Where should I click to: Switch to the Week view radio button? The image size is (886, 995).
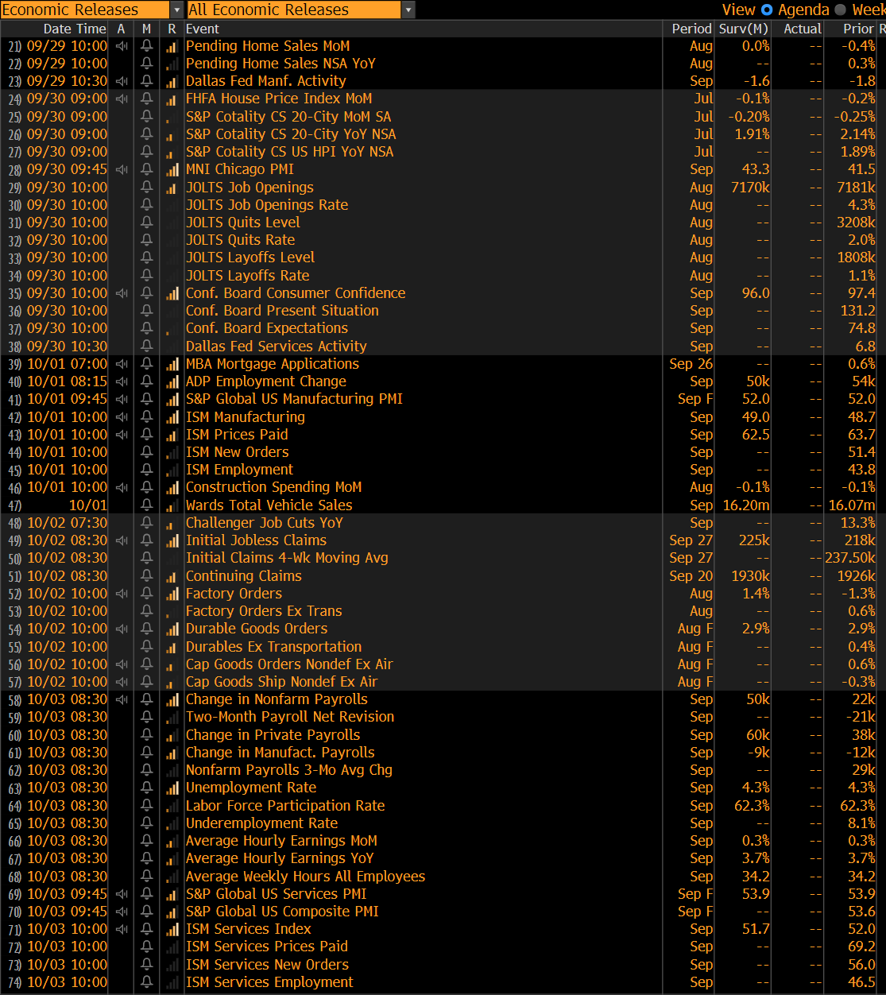pos(841,10)
